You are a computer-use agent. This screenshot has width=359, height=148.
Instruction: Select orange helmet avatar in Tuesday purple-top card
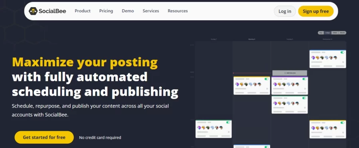point(279,84)
